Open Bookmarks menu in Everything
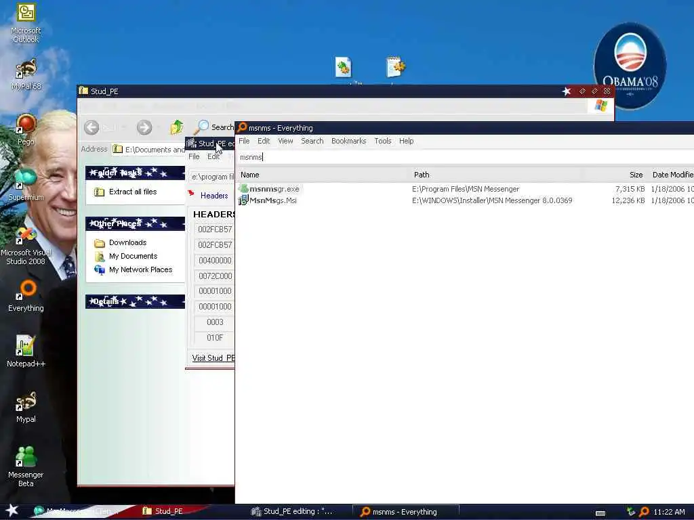This screenshot has height=520, width=694. click(348, 141)
